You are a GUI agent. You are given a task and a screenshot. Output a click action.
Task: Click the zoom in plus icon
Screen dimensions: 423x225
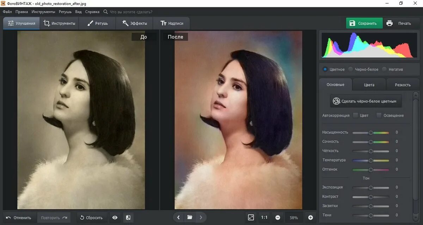pos(311,218)
